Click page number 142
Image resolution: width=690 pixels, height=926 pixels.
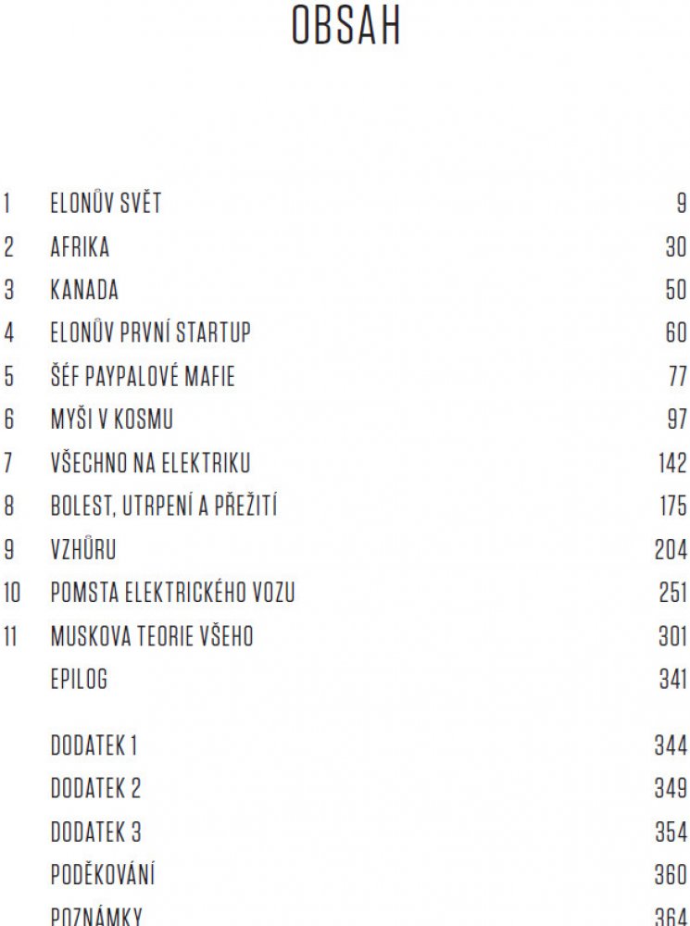pyautogui.click(x=672, y=463)
